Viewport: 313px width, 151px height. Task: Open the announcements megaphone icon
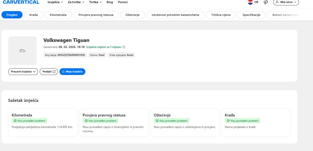pyautogui.click(x=269, y=2)
